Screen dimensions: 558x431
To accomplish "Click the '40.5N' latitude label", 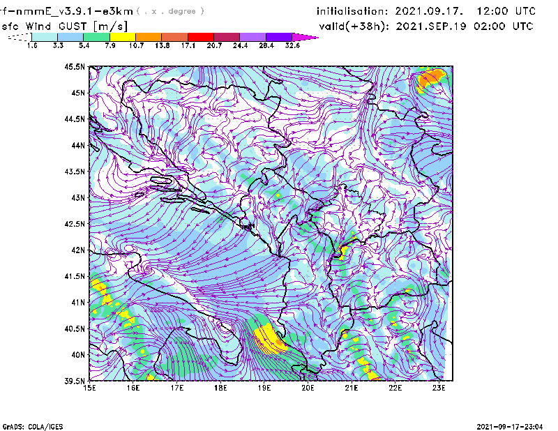I will click(x=75, y=328).
